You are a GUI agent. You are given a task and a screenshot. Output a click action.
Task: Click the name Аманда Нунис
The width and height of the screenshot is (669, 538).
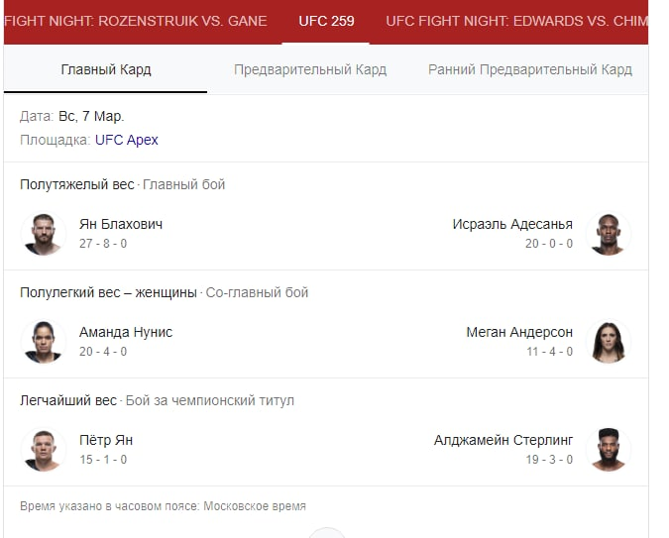[x=126, y=332]
